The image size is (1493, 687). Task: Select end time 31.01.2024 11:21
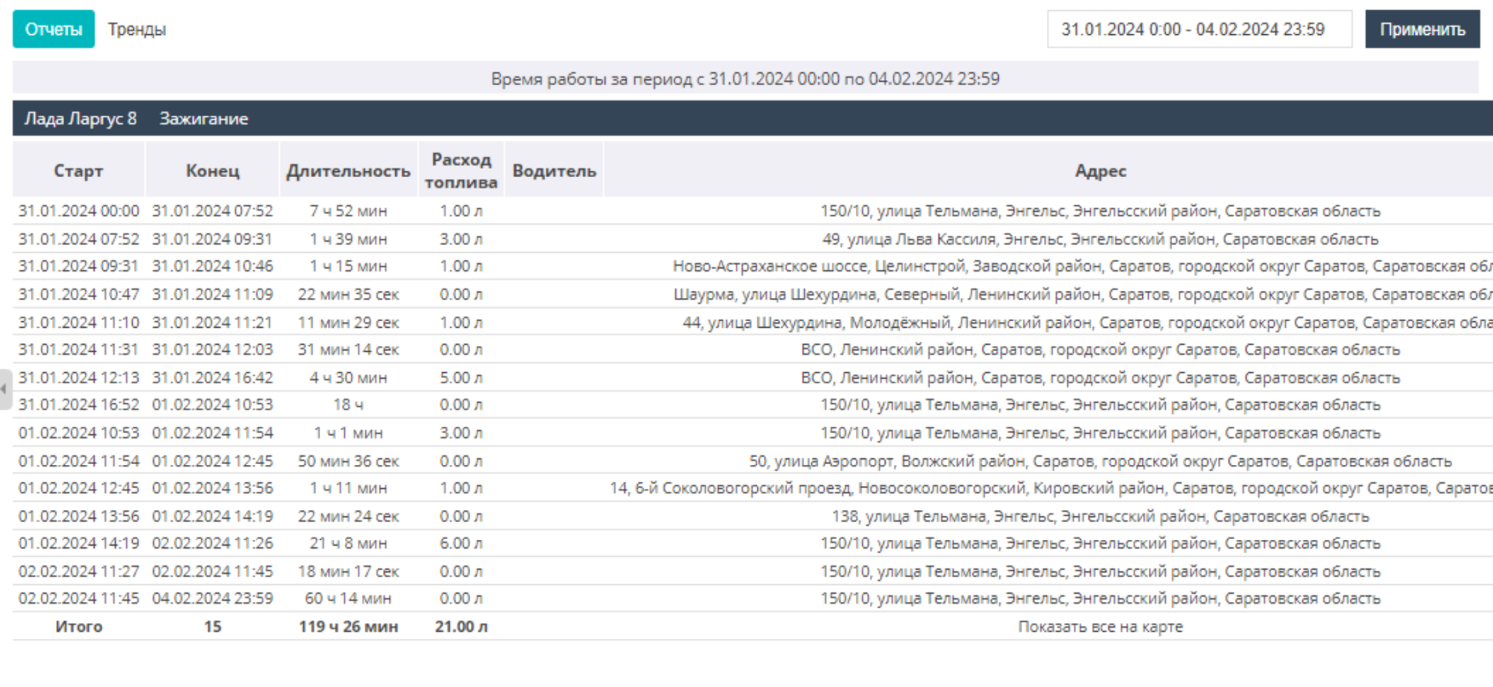212,322
